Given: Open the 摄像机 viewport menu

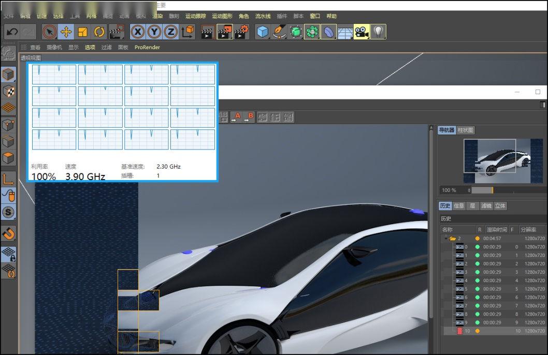Looking at the screenshot, I should point(54,47).
